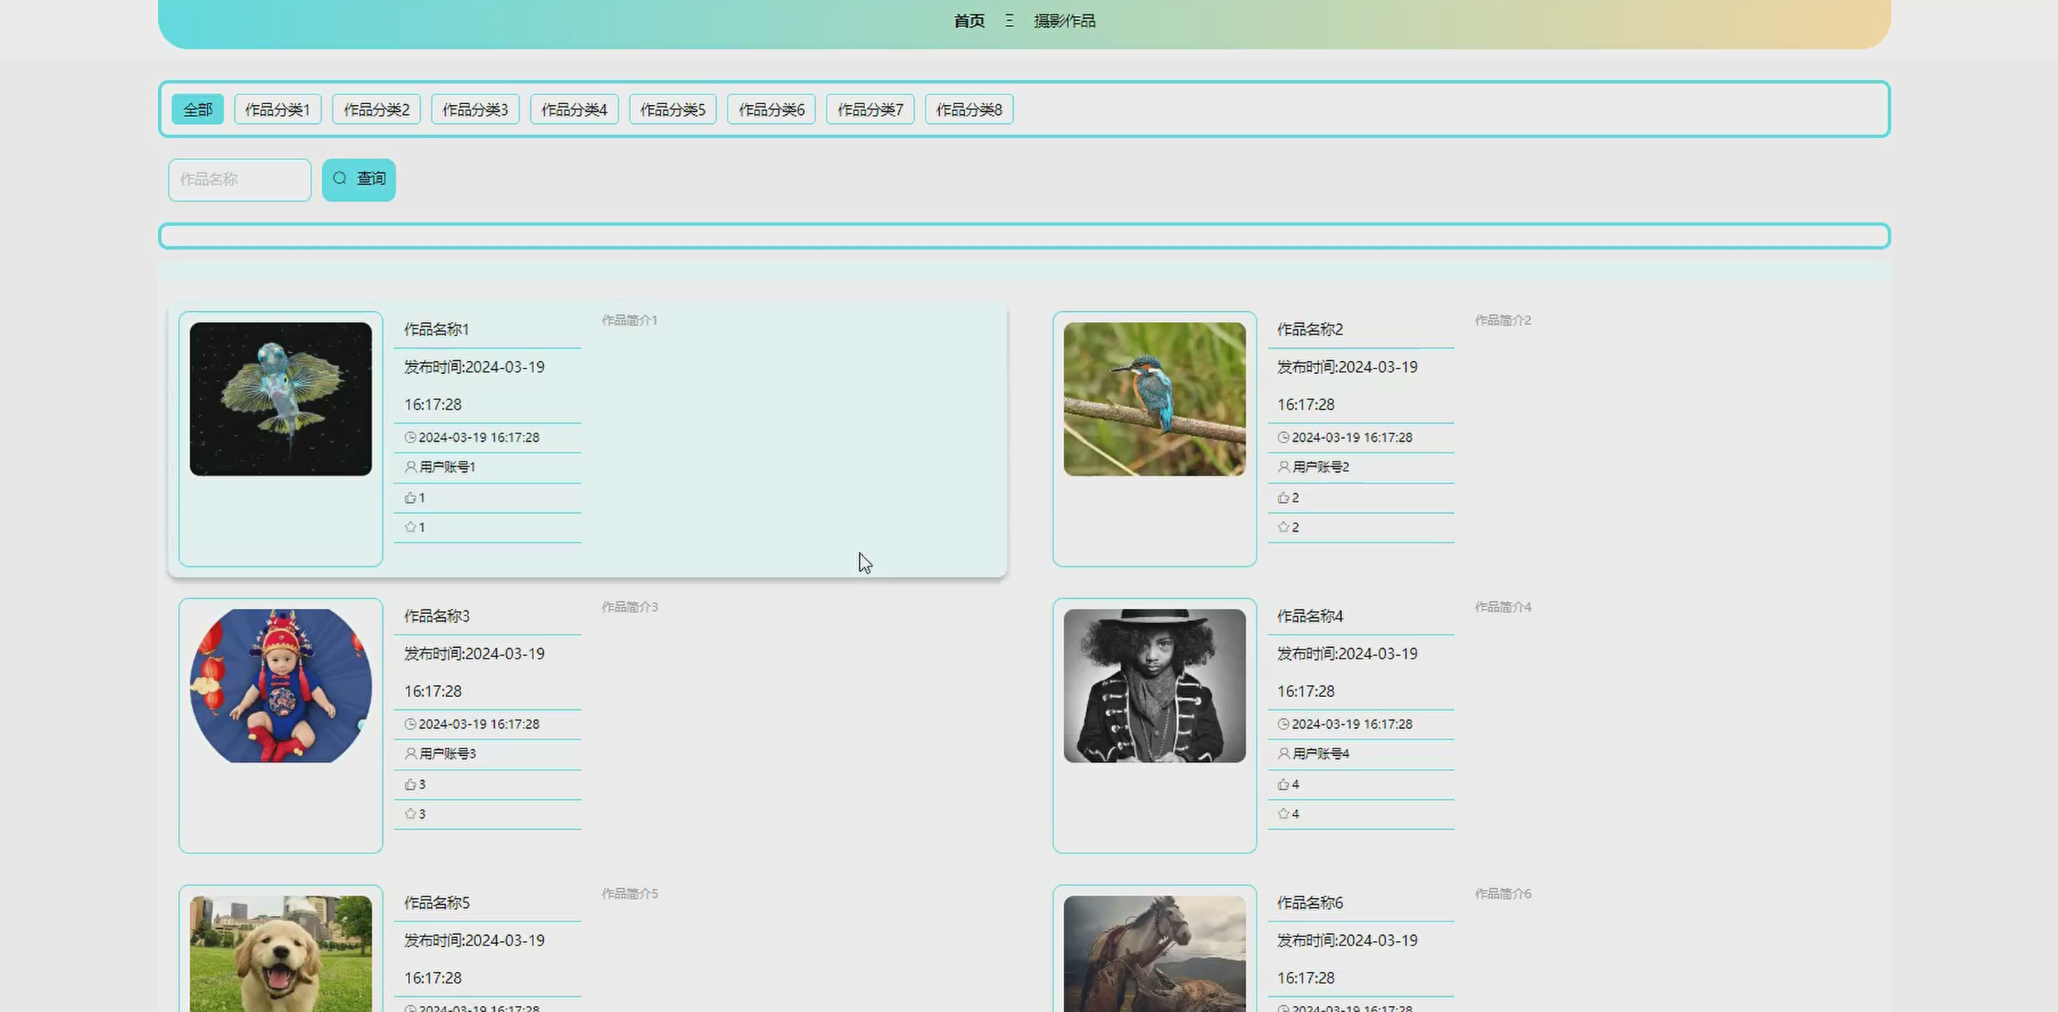Click the title 作品名称4
Screen dimensions: 2058x1012
pyautogui.click(x=1310, y=616)
